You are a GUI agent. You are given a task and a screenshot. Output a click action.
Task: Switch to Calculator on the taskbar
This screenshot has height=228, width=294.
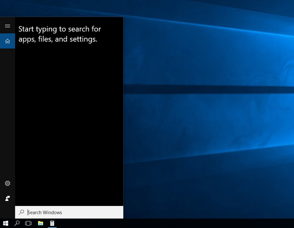[x=52, y=223]
